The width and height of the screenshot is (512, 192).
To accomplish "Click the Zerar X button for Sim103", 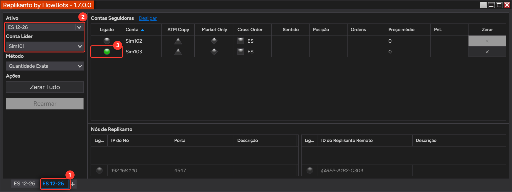I will pyautogui.click(x=487, y=52).
